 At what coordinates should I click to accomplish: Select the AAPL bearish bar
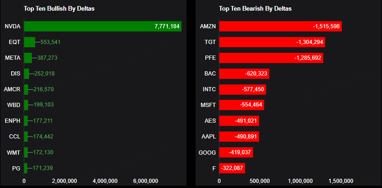[x=239, y=137]
